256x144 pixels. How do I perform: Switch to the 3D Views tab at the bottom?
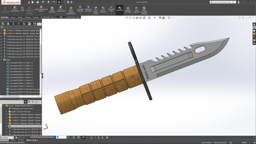(x=21, y=140)
